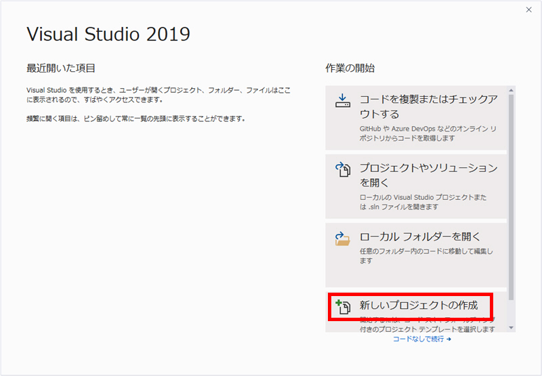Close the Visual Studio 2019 start window
Image resolution: width=542 pixels, height=376 pixels.
coord(529,9)
